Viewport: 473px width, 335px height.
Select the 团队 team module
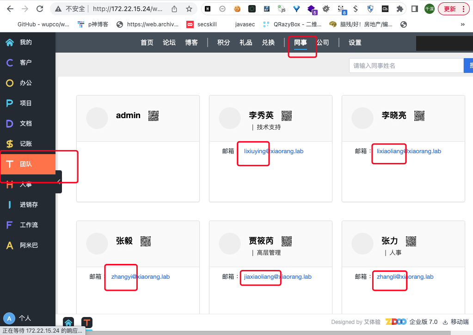point(27,164)
